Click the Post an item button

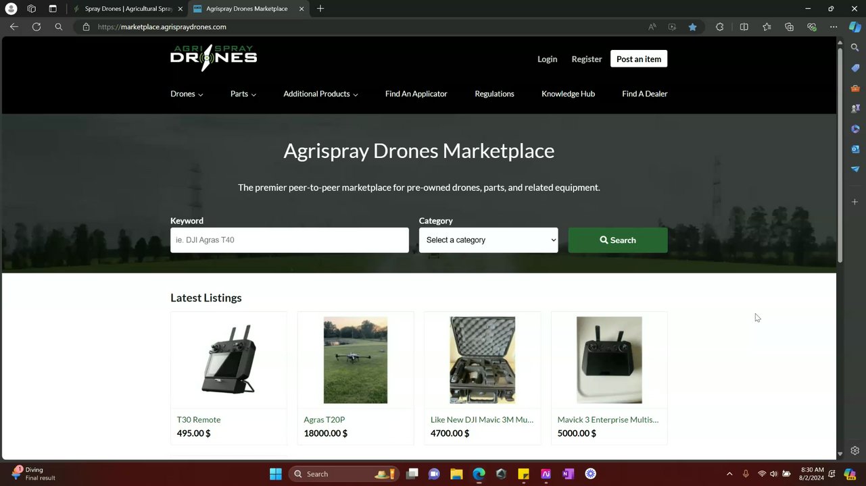tap(639, 59)
